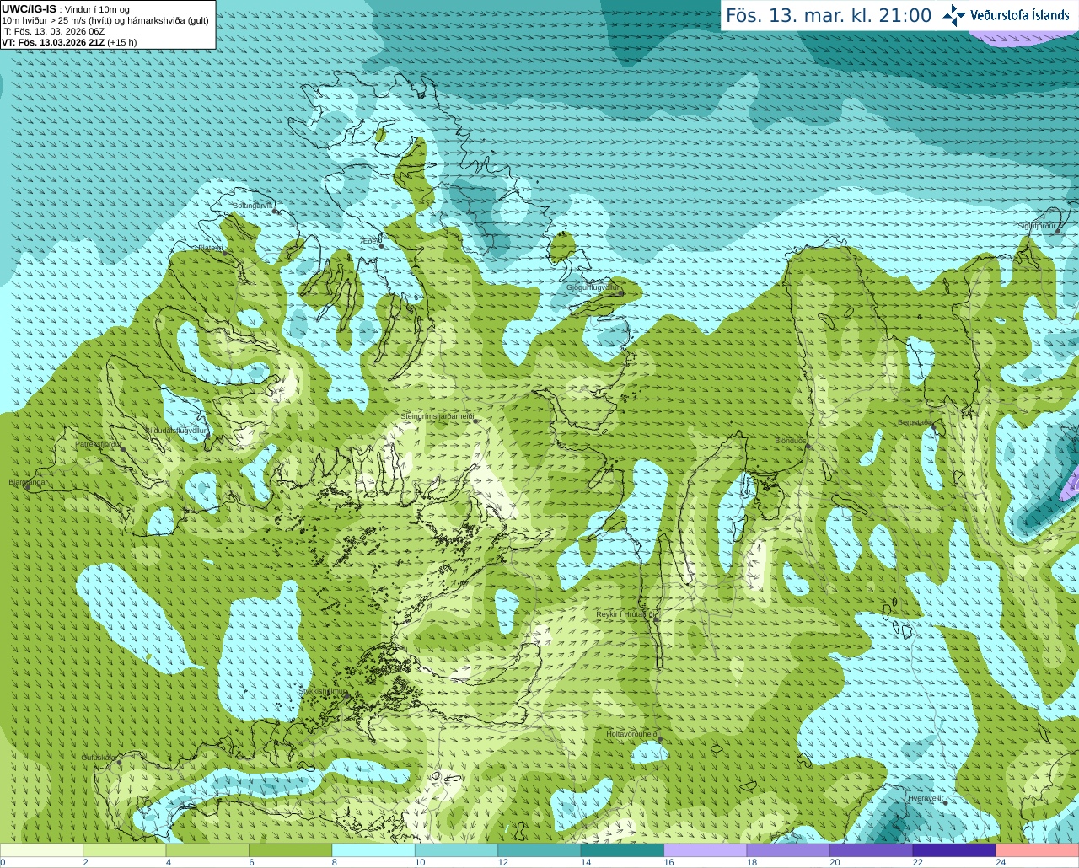Click the legend value '8'
The image size is (1079, 868).
[x=335, y=862]
